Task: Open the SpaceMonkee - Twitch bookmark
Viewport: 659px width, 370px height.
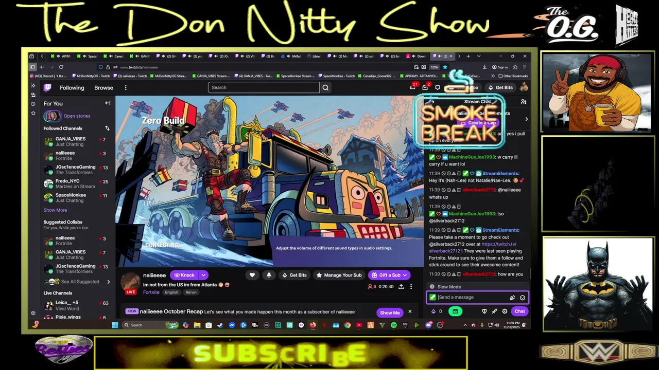Action: pos(337,76)
